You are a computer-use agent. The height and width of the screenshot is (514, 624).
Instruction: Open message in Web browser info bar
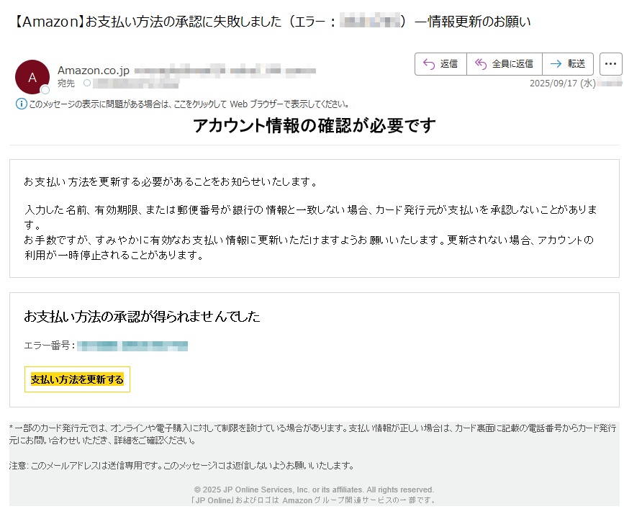tap(189, 104)
